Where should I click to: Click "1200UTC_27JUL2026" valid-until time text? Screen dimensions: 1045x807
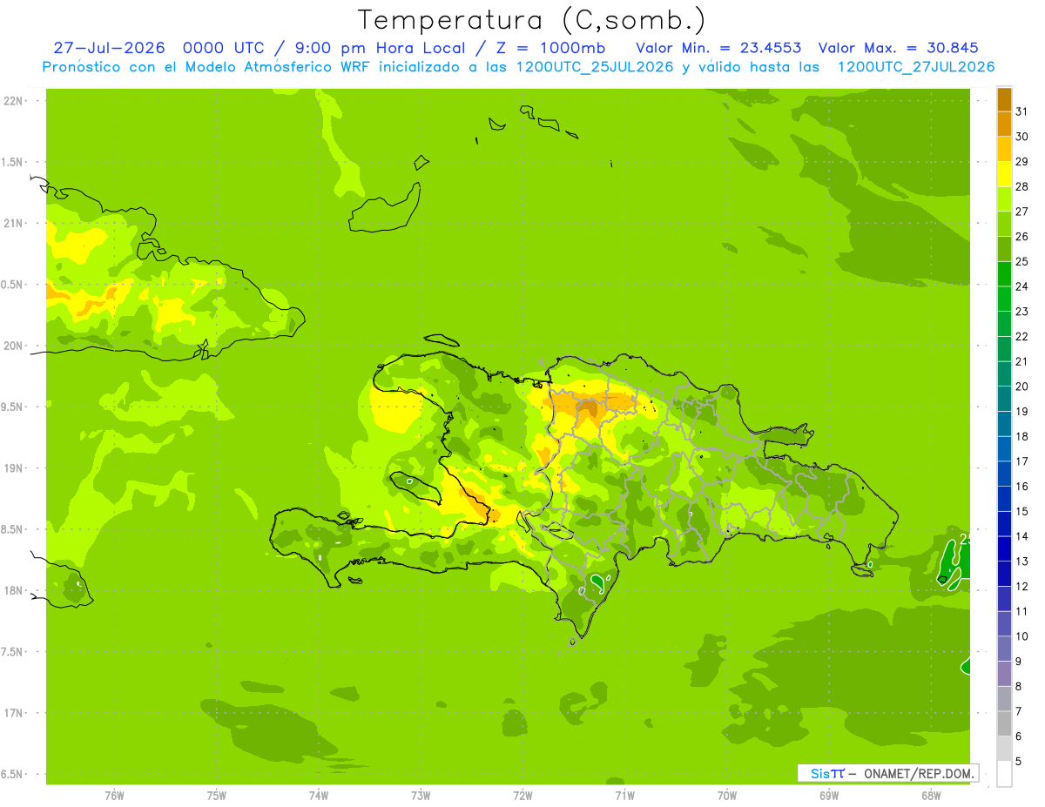coord(915,67)
